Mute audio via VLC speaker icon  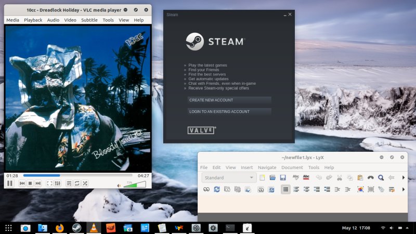pos(119,185)
